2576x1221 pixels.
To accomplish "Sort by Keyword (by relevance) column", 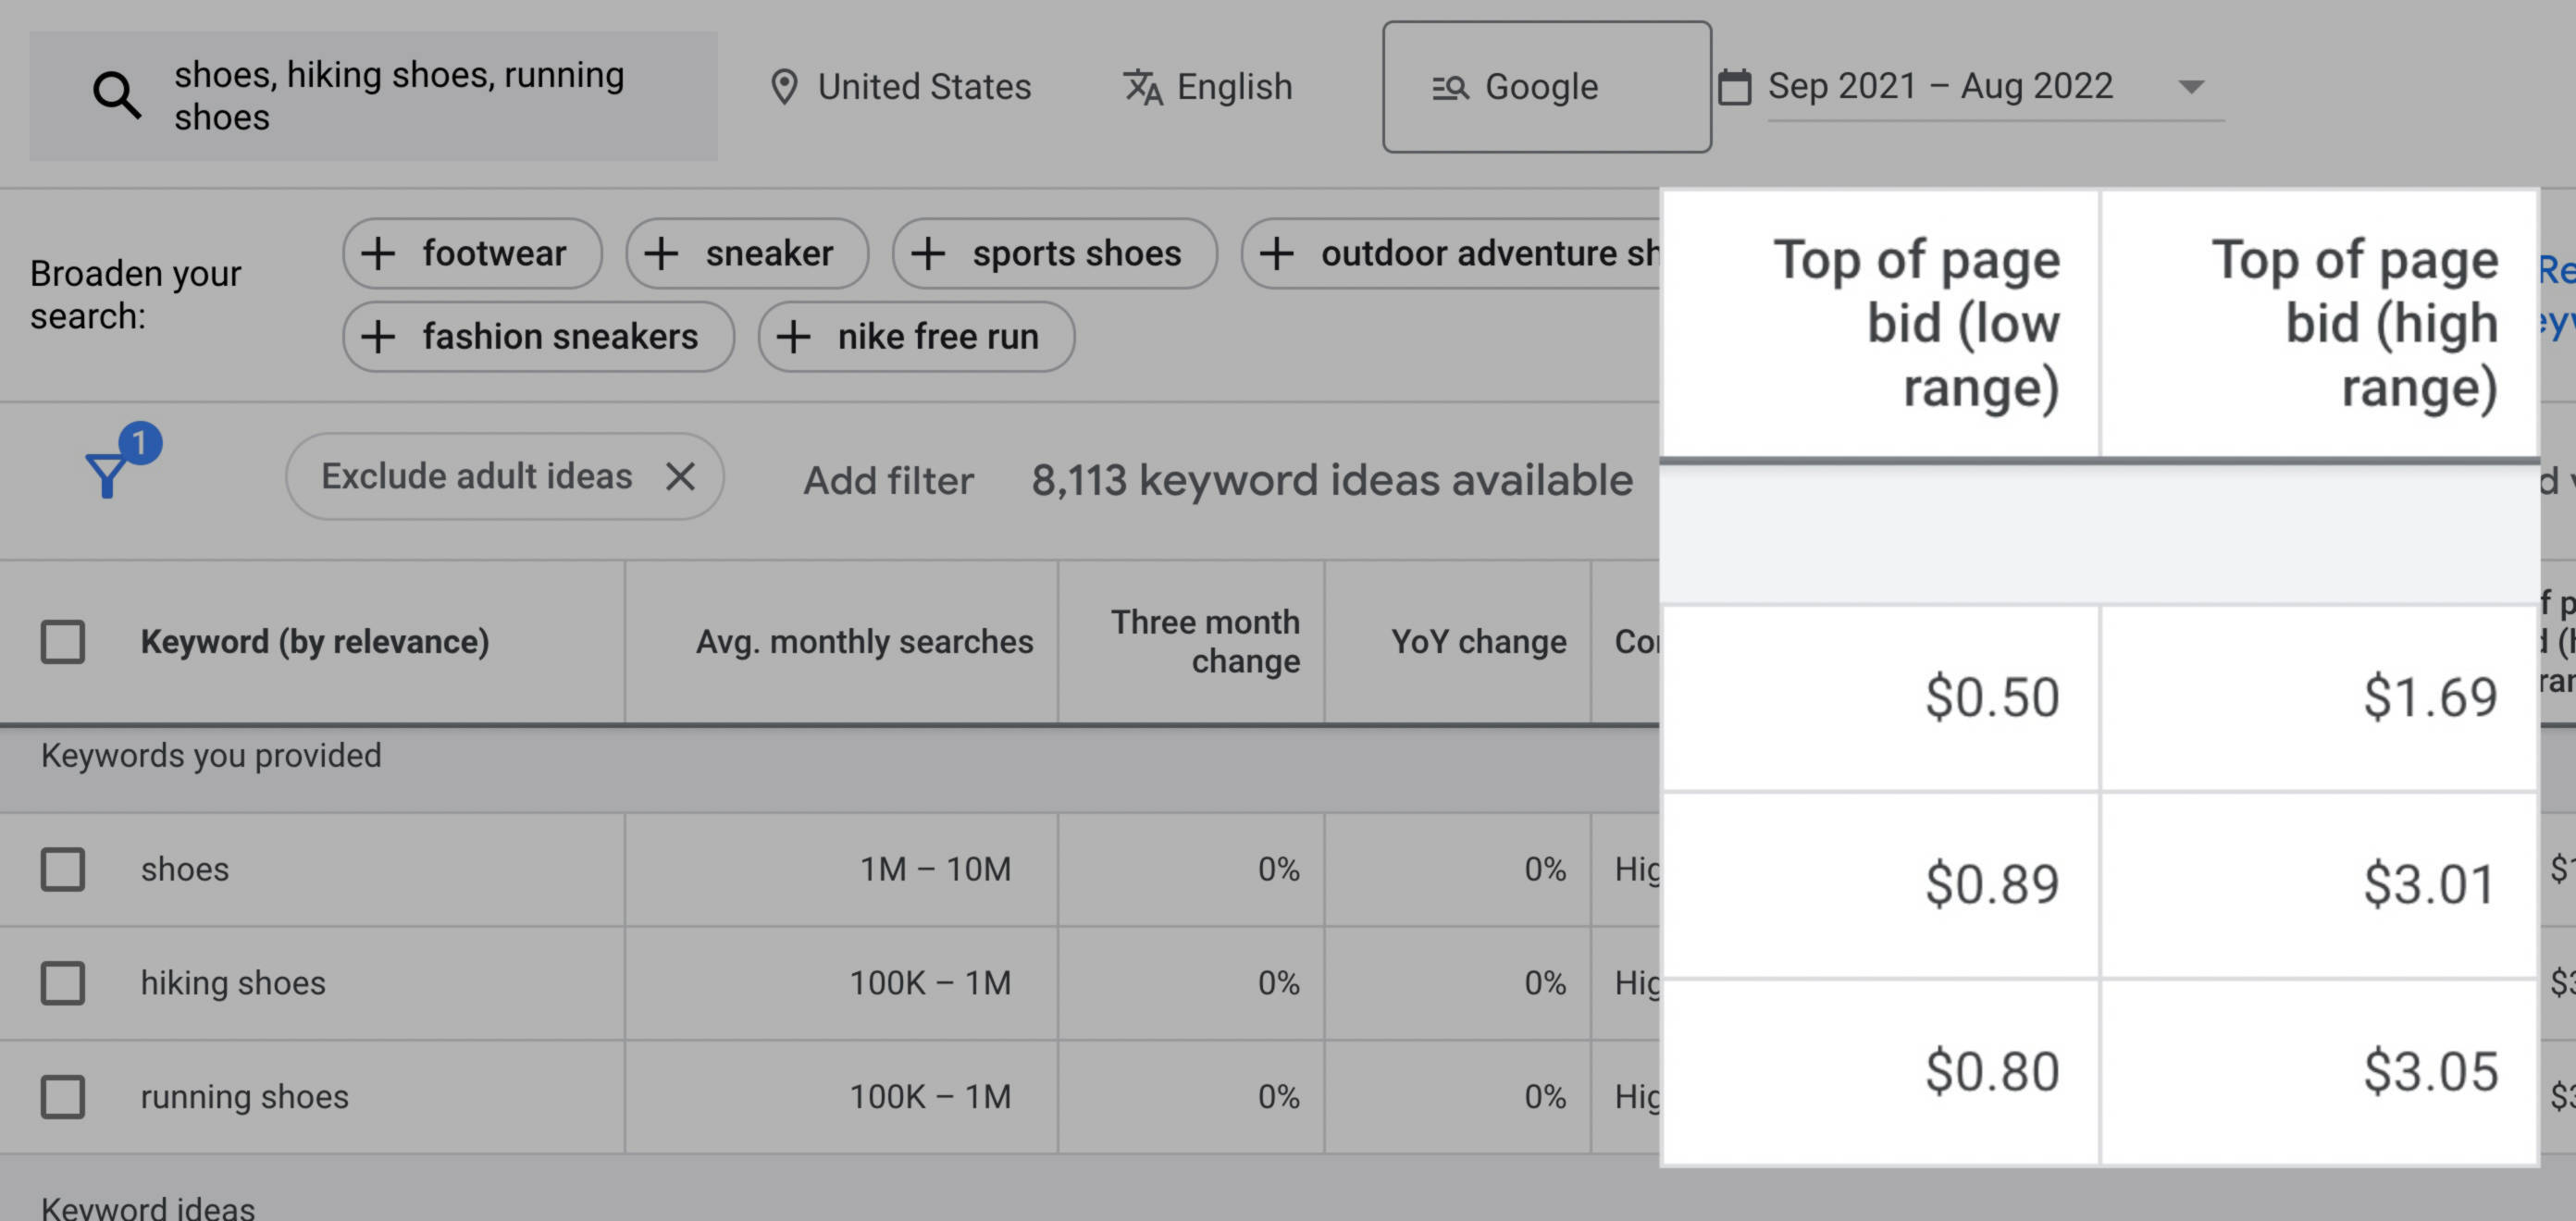I will pyautogui.click(x=316, y=641).
